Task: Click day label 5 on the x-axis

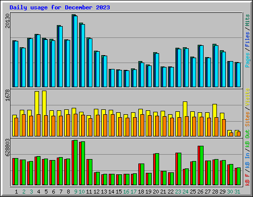Action: [46, 192]
